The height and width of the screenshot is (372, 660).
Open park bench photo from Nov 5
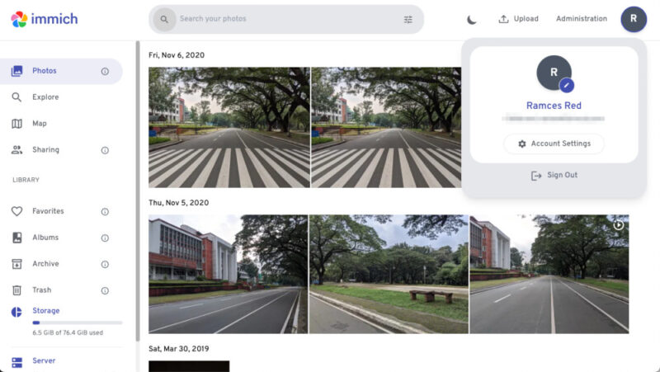point(389,275)
